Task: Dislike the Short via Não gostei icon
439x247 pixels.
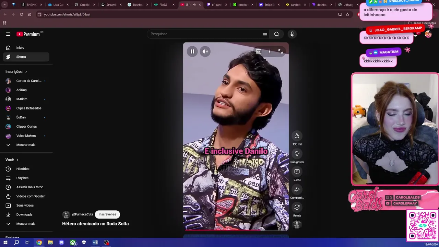Action: tap(297, 154)
